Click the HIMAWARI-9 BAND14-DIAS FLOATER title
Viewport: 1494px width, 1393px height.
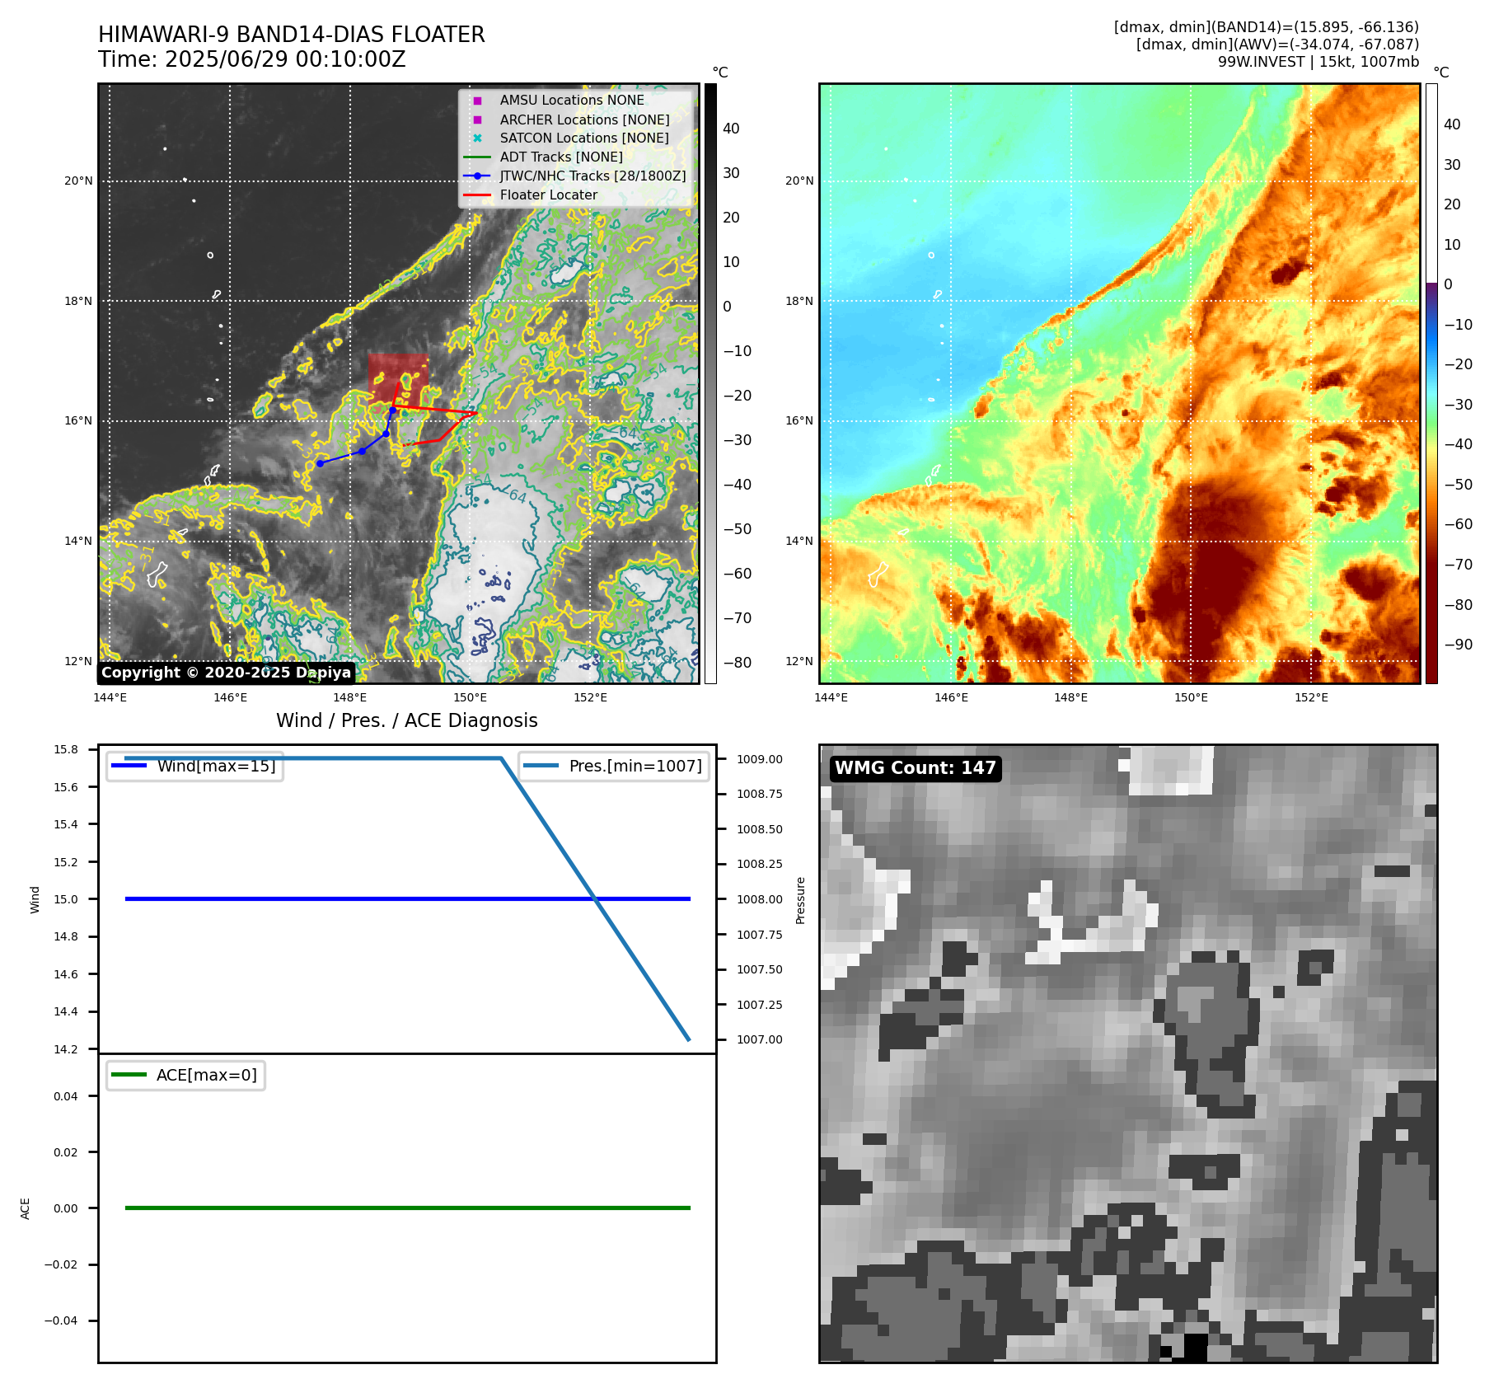click(x=292, y=35)
